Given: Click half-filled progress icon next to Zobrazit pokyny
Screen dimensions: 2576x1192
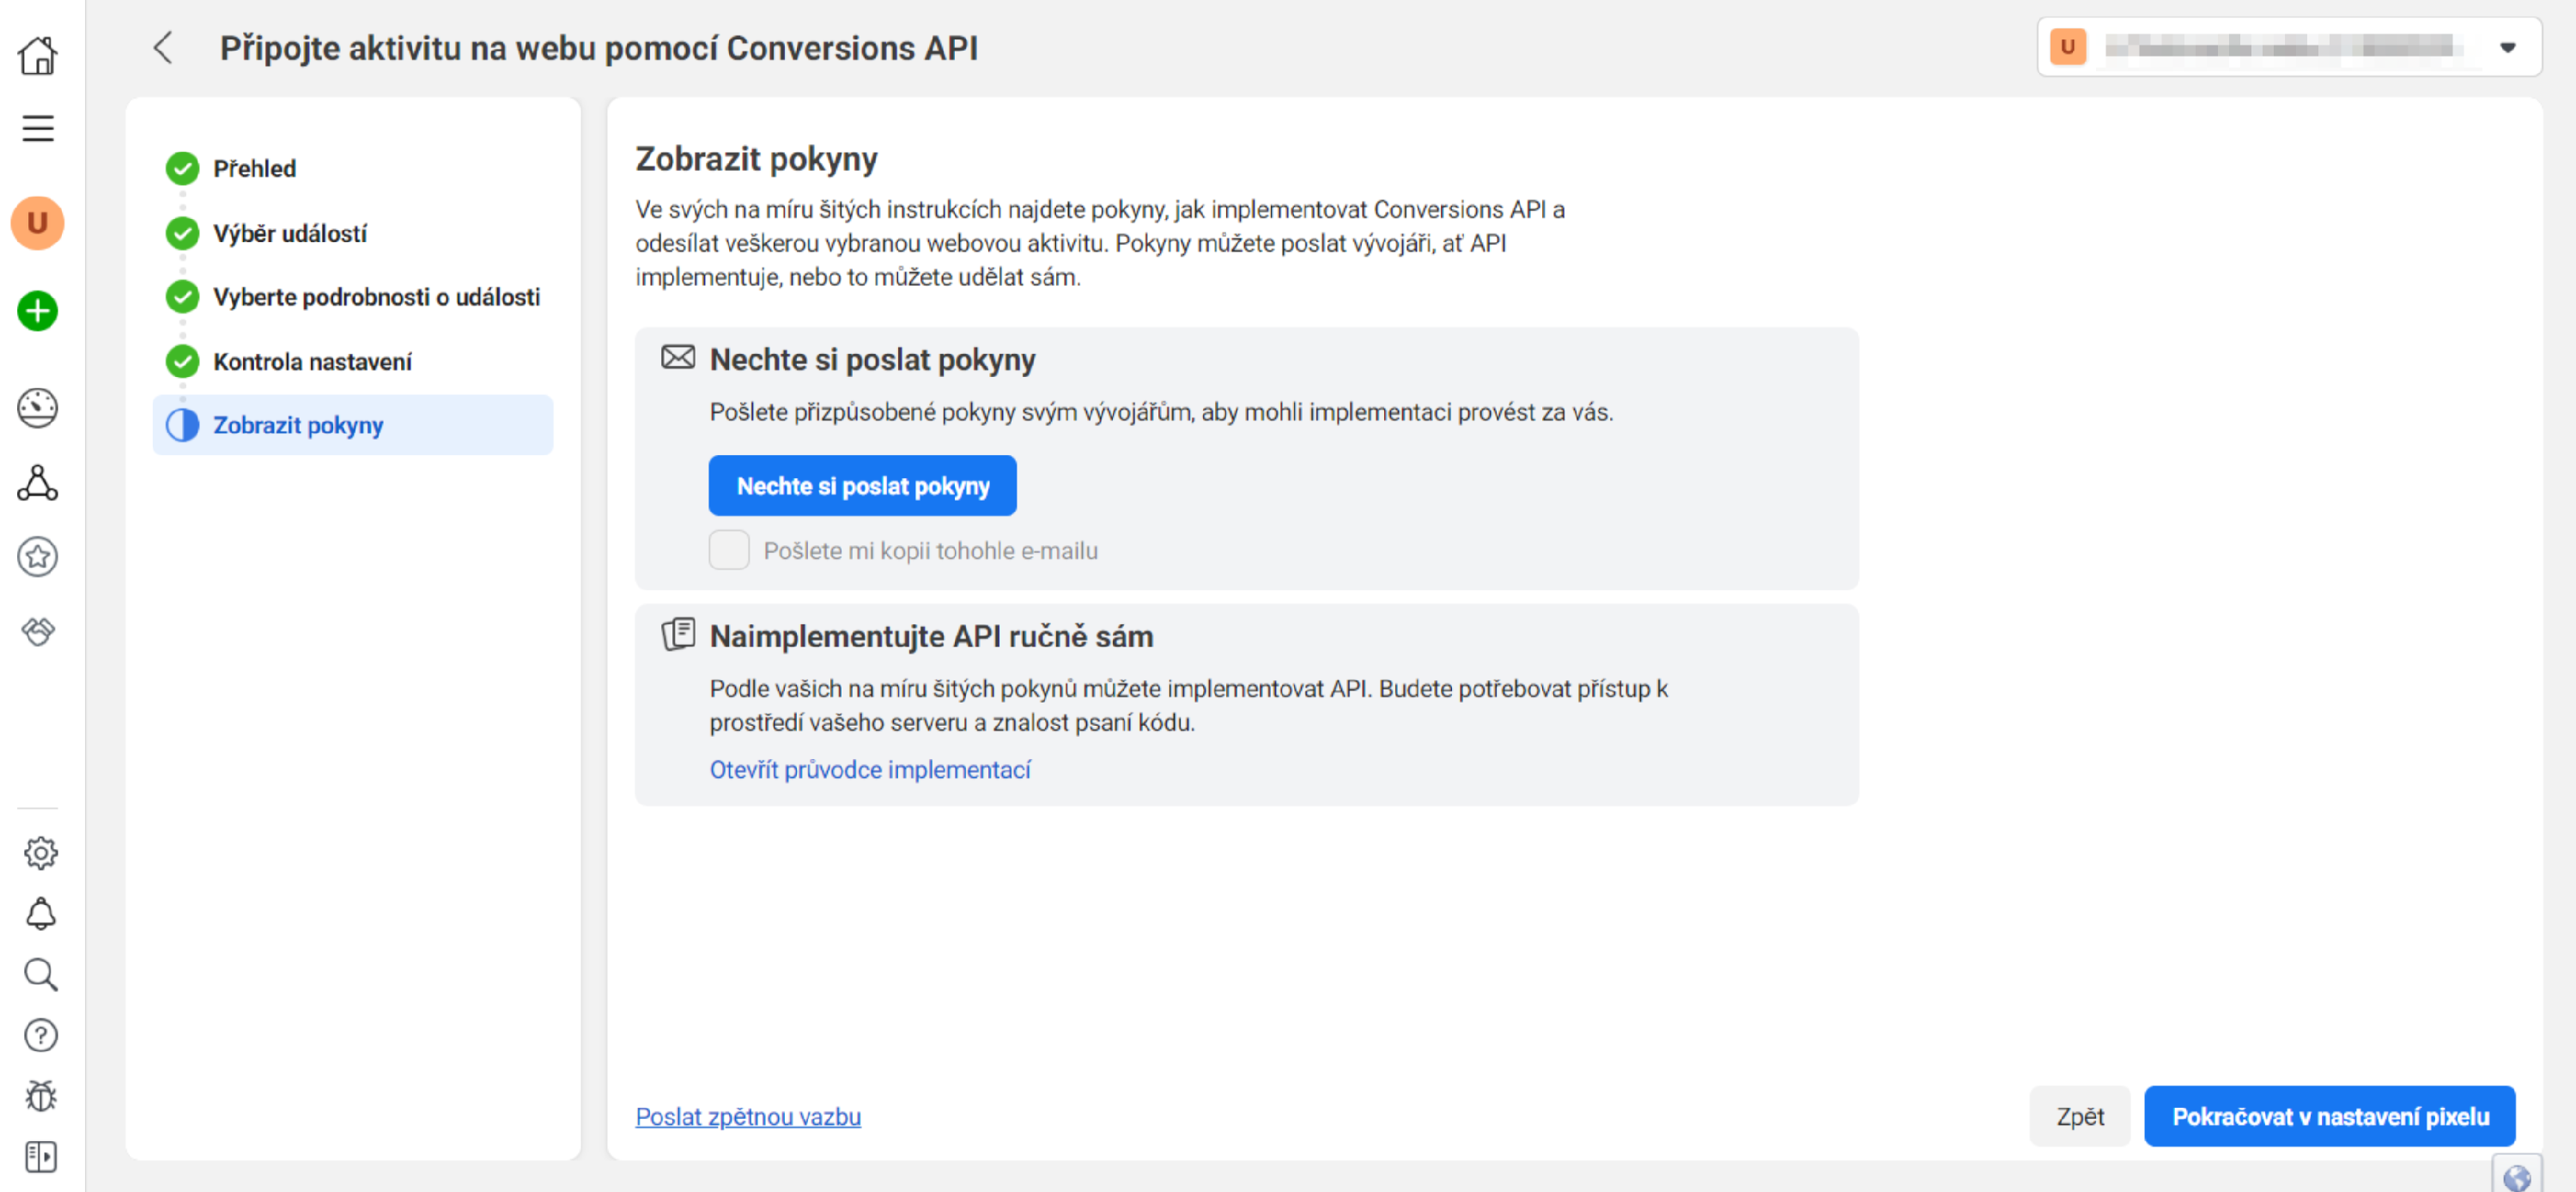Looking at the screenshot, I should tap(182, 425).
